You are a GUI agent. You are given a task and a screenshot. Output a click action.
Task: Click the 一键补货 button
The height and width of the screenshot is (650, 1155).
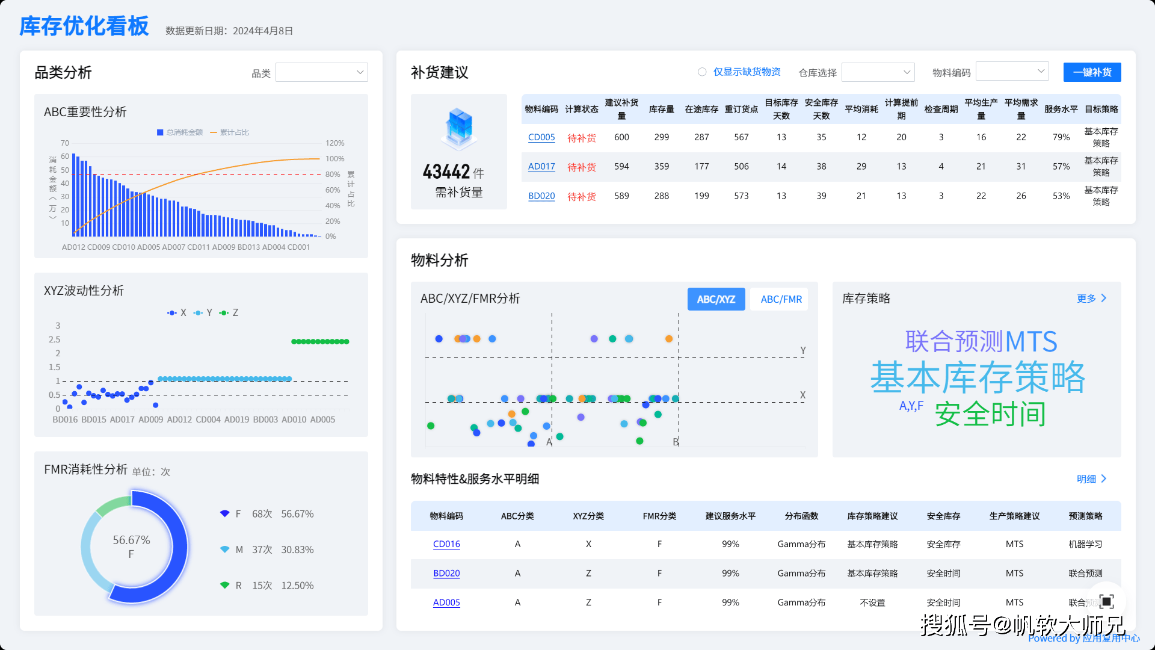1092,72
